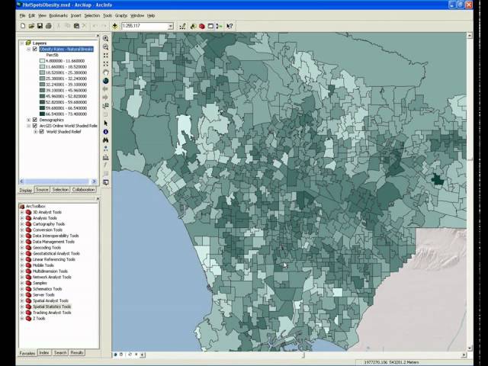Screen dimensions: 488x366
Task: Open the Collaboration tab
Action: click(83, 190)
